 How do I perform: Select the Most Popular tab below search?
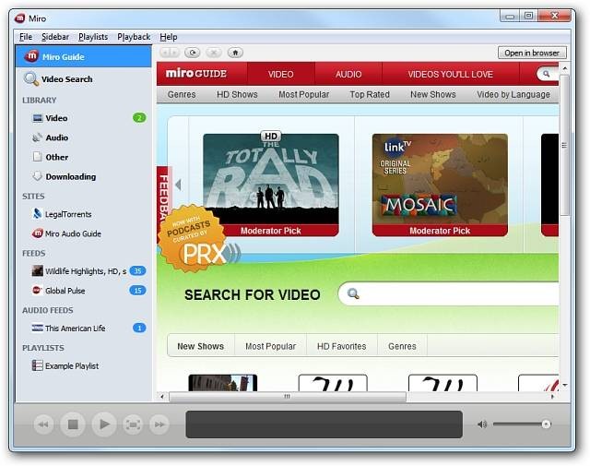(270, 346)
